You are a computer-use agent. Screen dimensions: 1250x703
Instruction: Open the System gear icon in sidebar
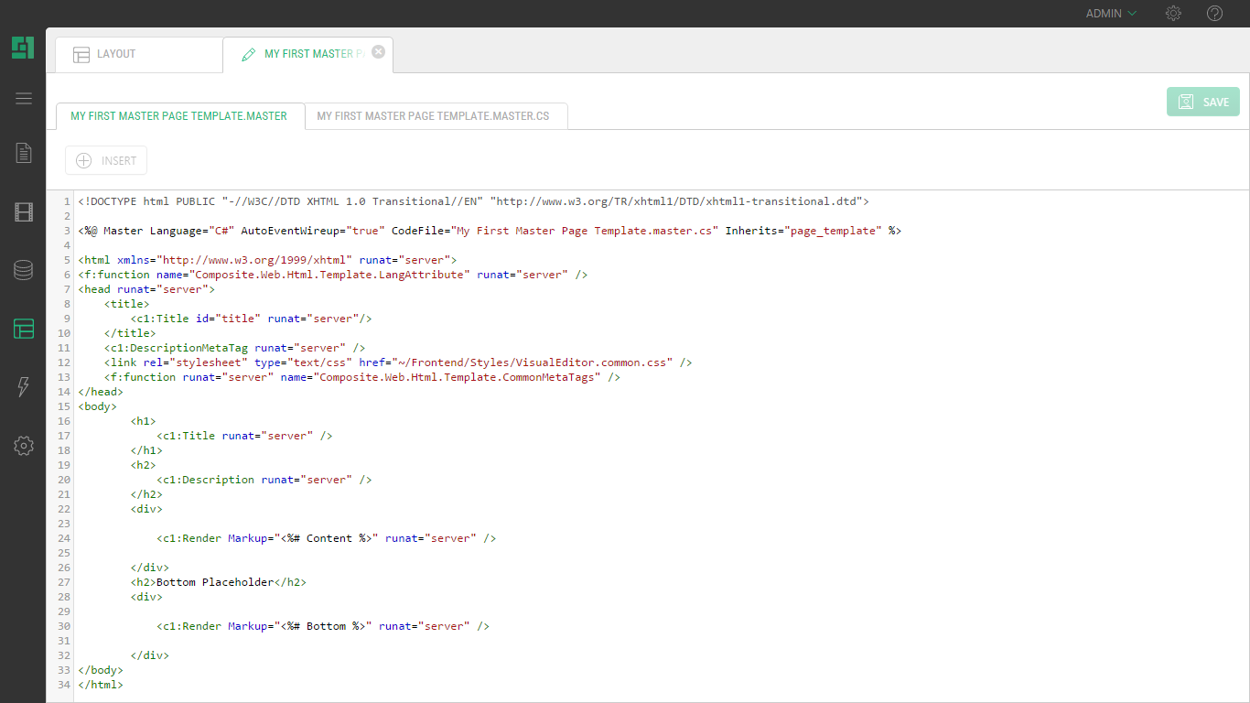(24, 446)
